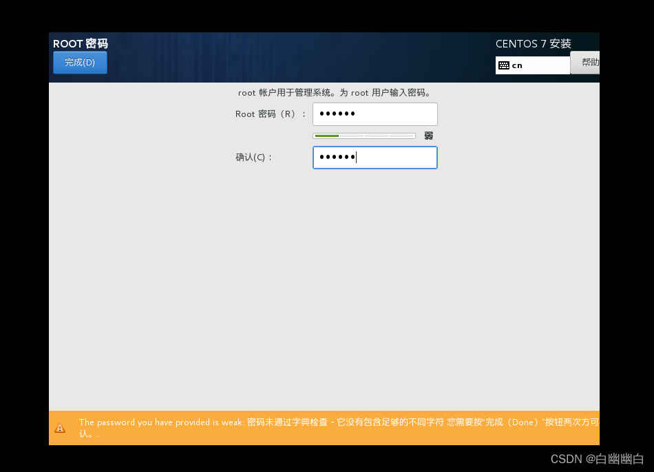Screen dimensions: 654x472
Task: Click the password strength bar
Action: [364, 136]
